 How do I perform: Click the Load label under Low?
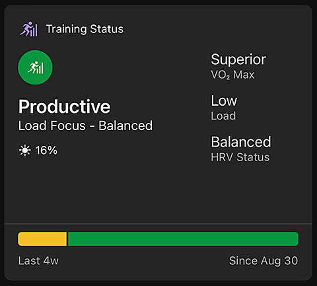coord(223,116)
